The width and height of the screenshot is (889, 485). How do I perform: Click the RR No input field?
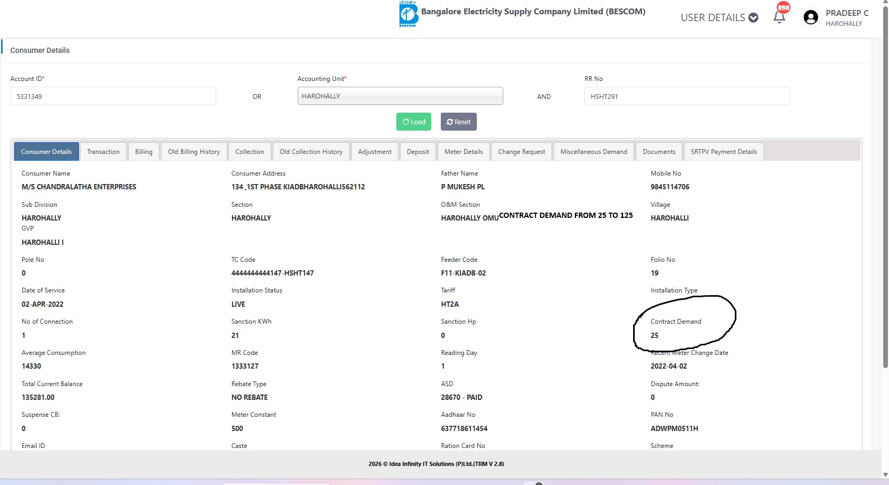(x=687, y=96)
